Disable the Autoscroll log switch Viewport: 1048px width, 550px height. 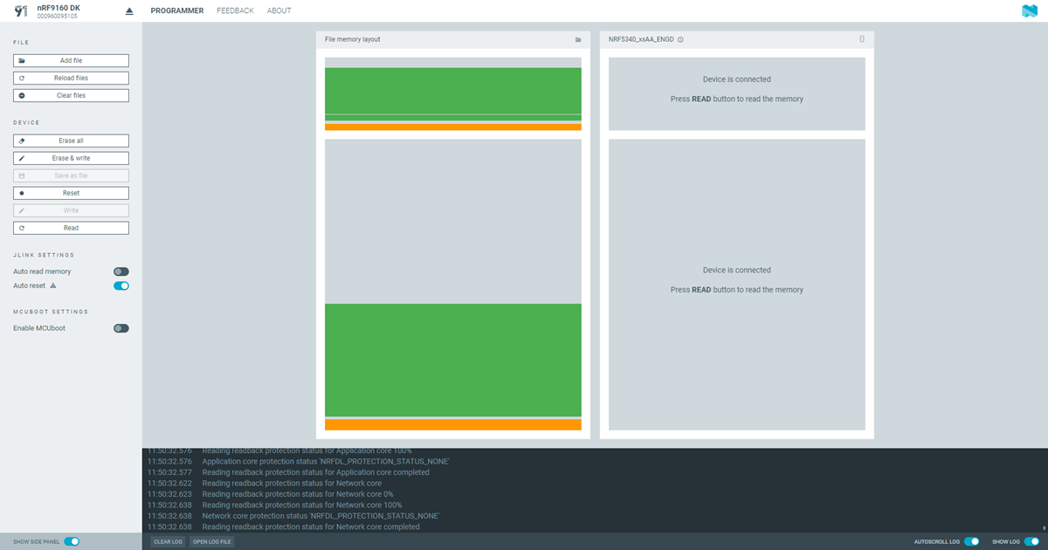coord(971,541)
